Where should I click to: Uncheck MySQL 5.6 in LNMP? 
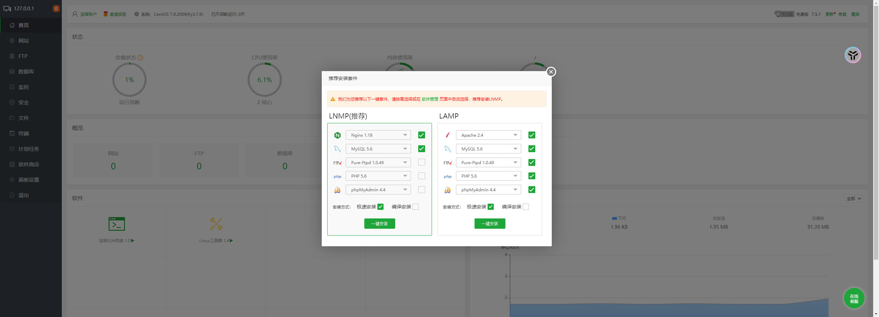coord(421,149)
